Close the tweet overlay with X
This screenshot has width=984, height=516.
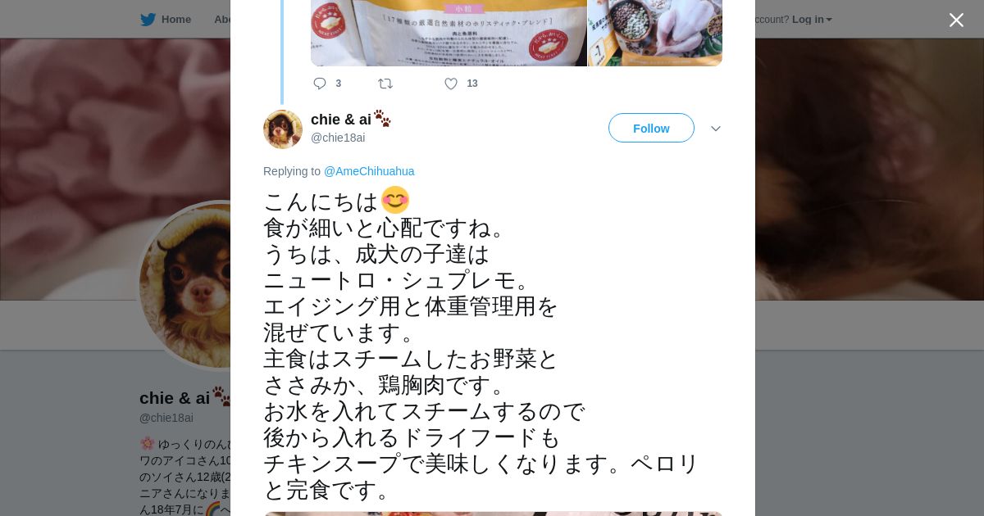pyautogui.click(x=956, y=20)
